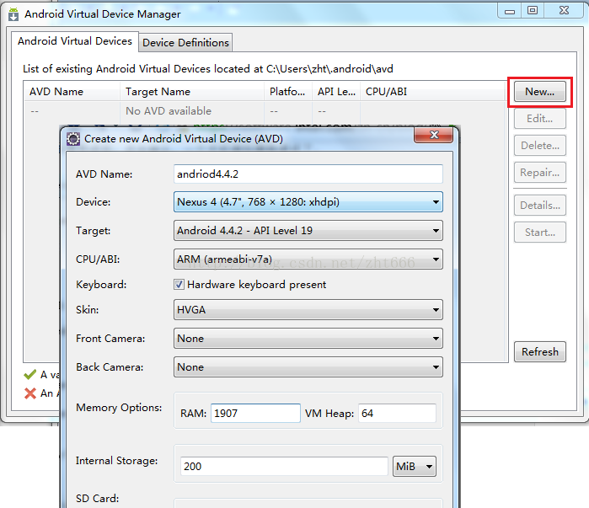Close the Create new AVD dialog
The height and width of the screenshot is (508, 589).
tap(433, 135)
